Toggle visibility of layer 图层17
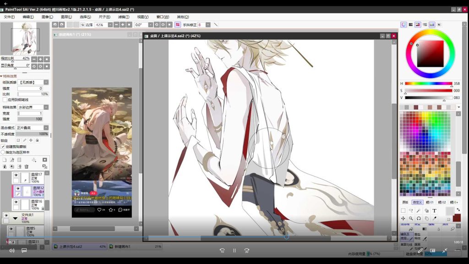Image resolution: width=469 pixels, height=264 pixels. pos(16,175)
